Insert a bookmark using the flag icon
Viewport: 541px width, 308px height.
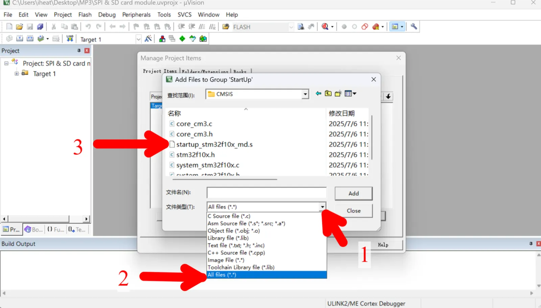[136, 27]
